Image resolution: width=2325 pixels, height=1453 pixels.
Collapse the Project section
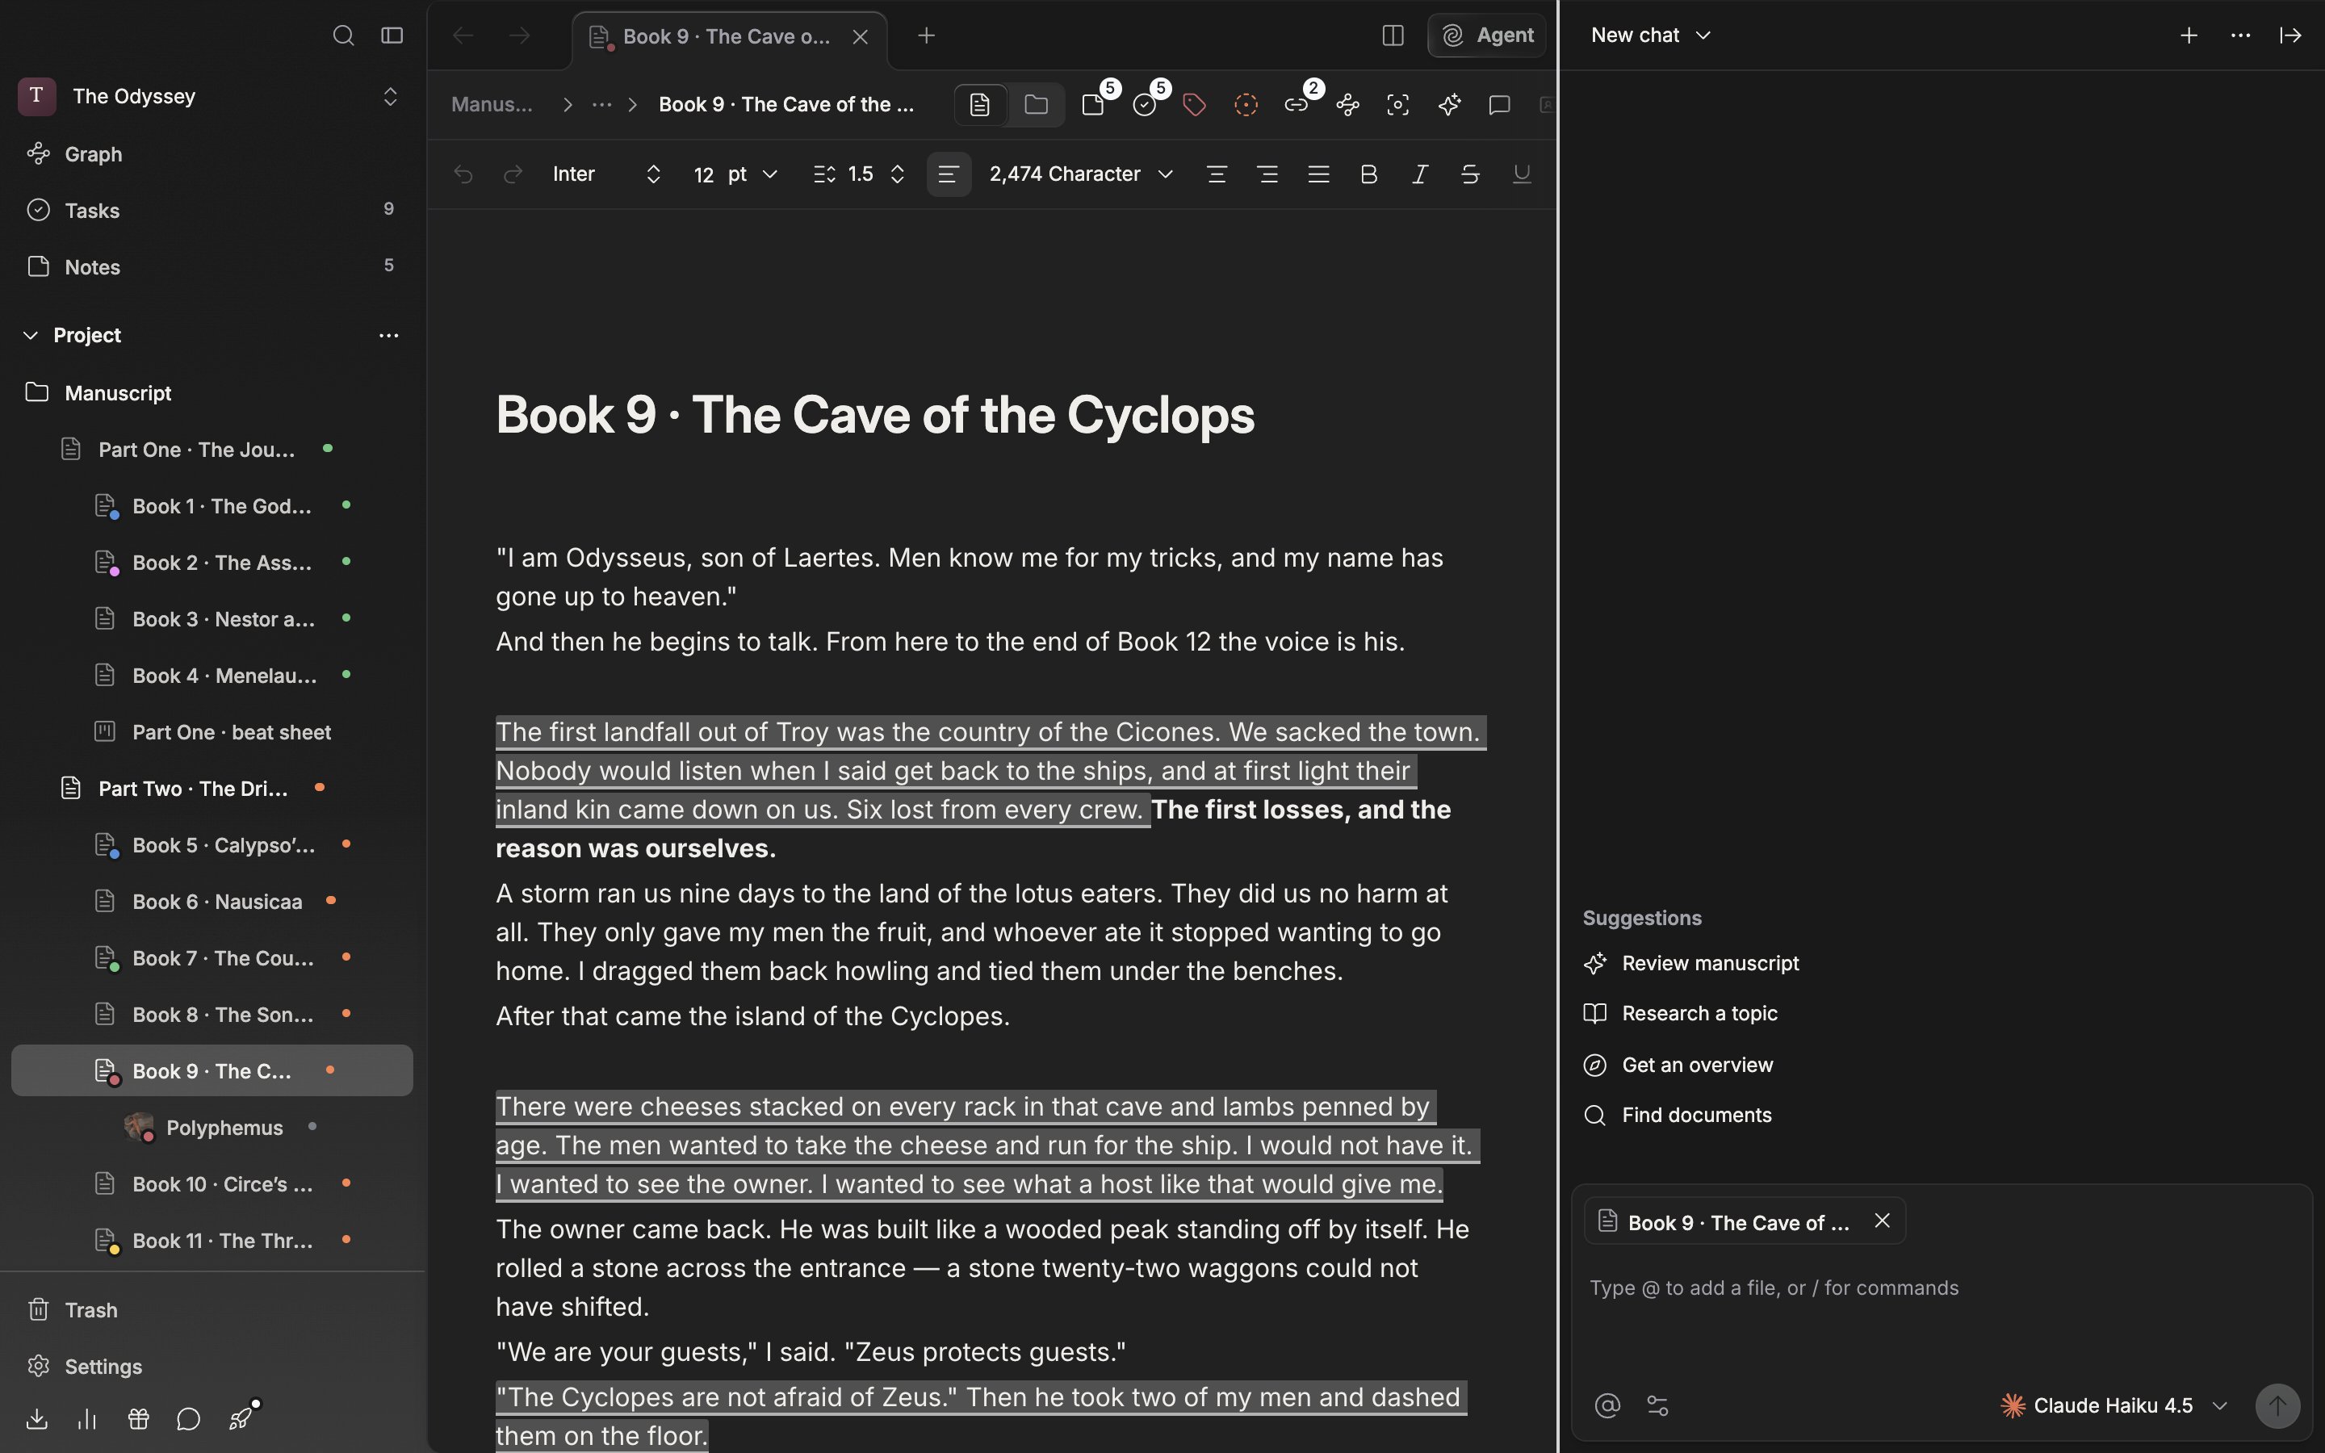click(x=31, y=335)
